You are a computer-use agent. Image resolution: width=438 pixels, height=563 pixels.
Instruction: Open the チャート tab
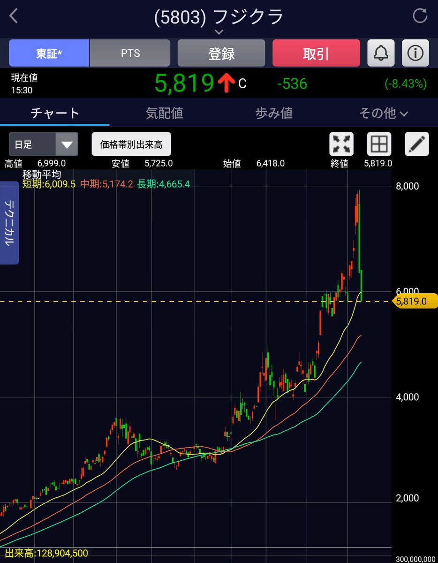pyautogui.click(x=55, y=113)
